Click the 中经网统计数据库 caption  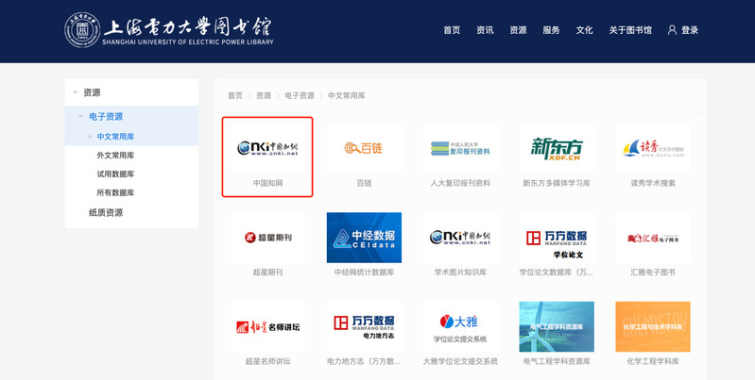pyautogui.click(x=364, y=273)
